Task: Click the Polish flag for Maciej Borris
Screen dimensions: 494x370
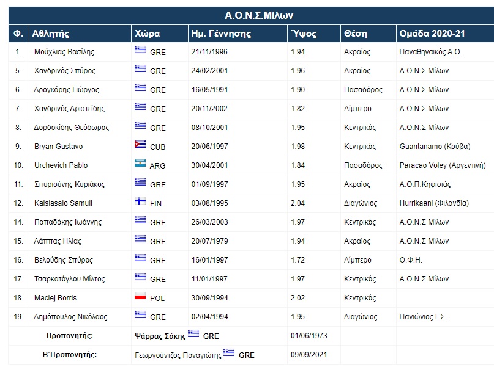Action: (x=140, y=297)
